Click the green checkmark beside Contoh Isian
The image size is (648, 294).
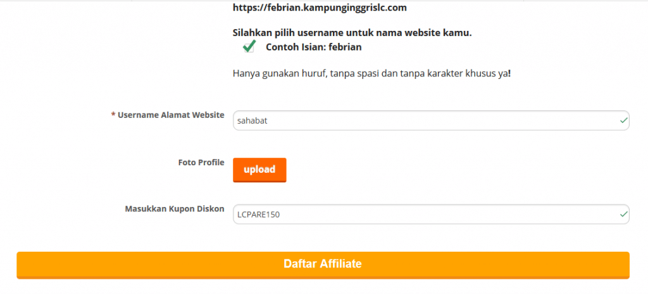(249, 47)
